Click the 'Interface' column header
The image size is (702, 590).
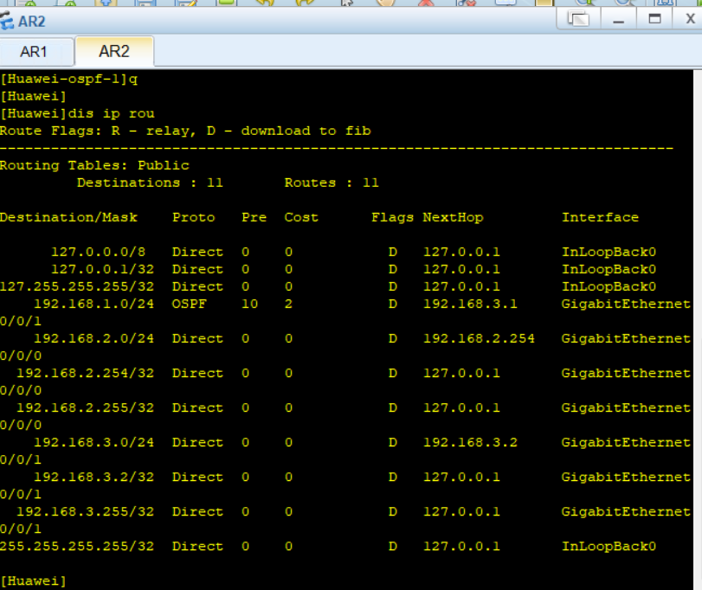point(600,217)
